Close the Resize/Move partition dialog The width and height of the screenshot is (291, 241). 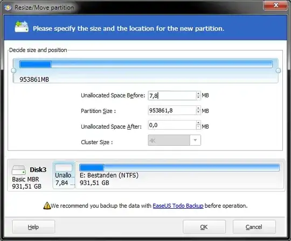(275, 5)
